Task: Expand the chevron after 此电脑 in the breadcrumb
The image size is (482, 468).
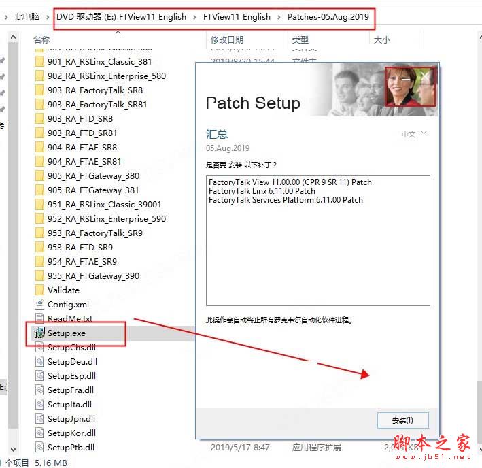Action: tap(48, 17)
